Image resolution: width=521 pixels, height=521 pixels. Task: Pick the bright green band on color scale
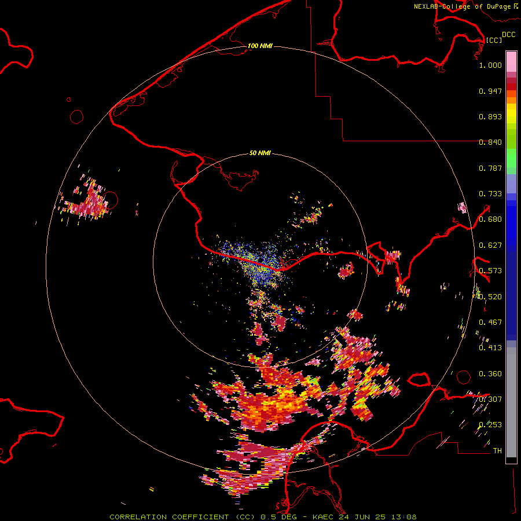[511, 158]
